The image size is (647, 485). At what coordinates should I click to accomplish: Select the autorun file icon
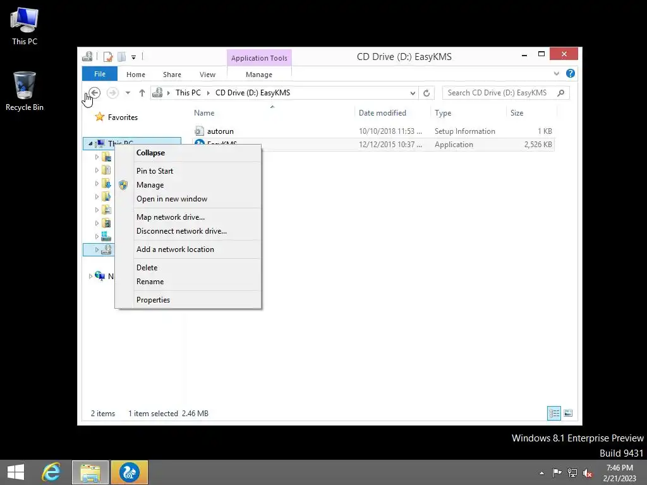pos(199,131)
